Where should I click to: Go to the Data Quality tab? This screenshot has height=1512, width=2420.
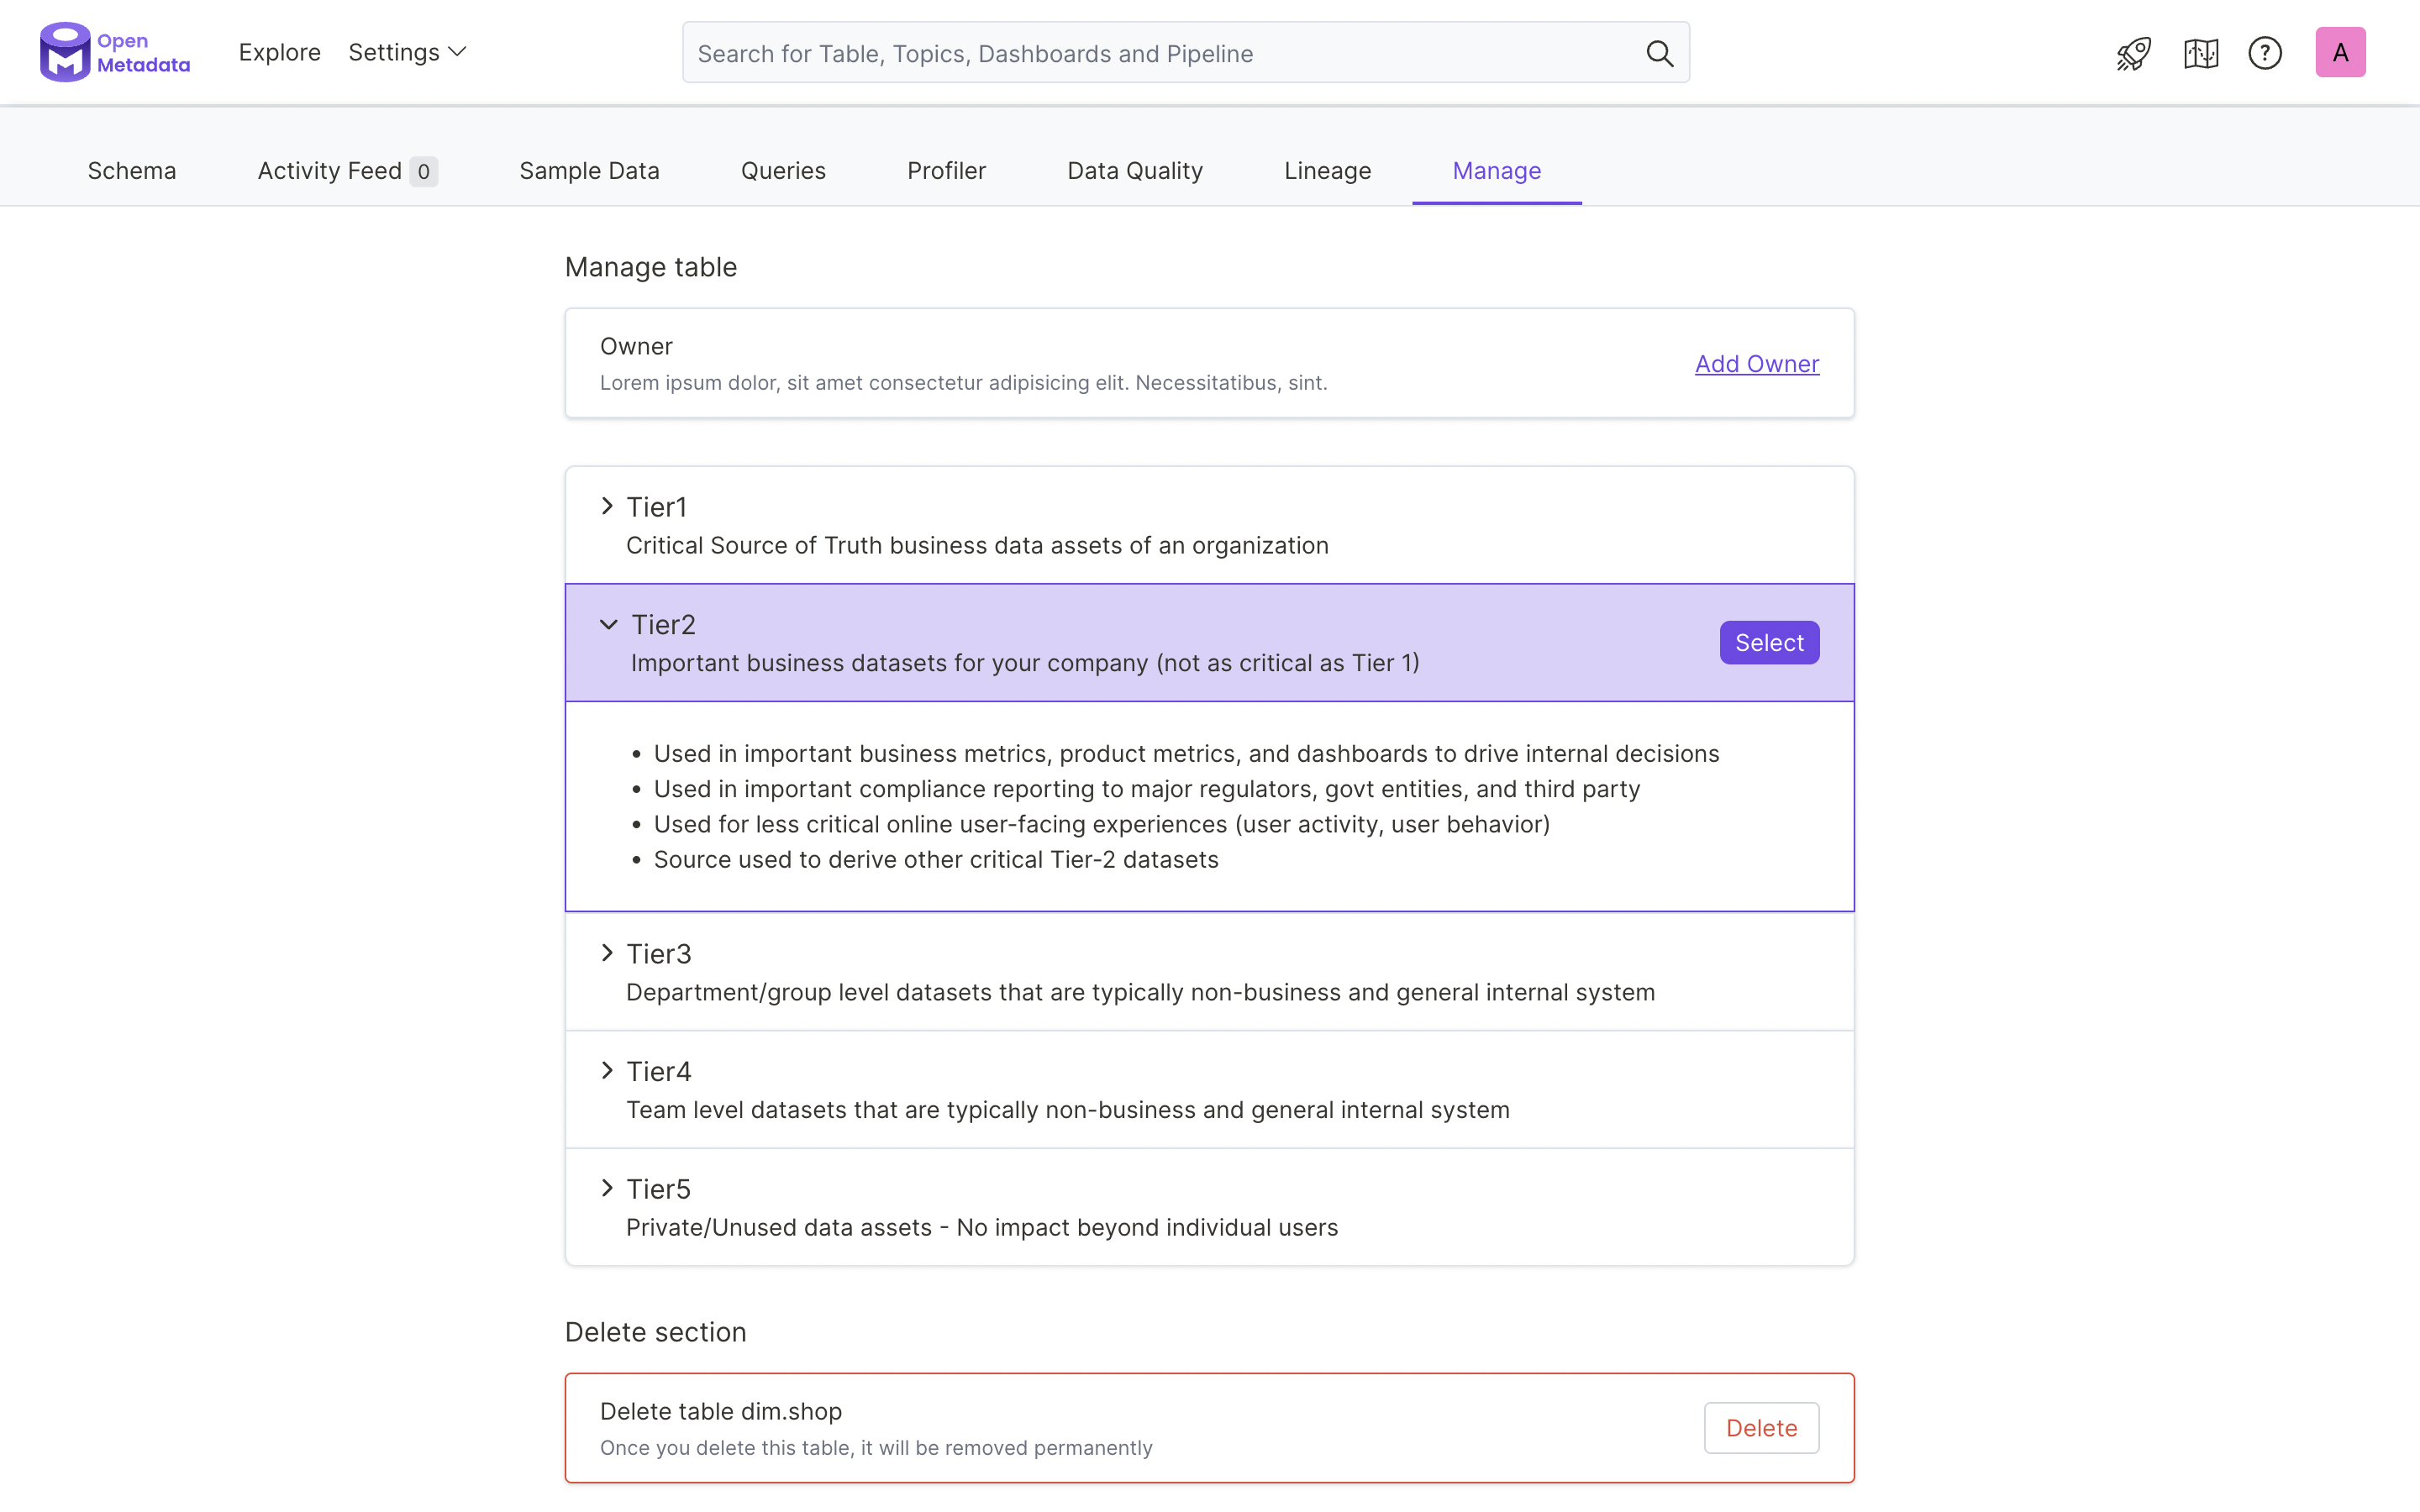[1135, 171]
